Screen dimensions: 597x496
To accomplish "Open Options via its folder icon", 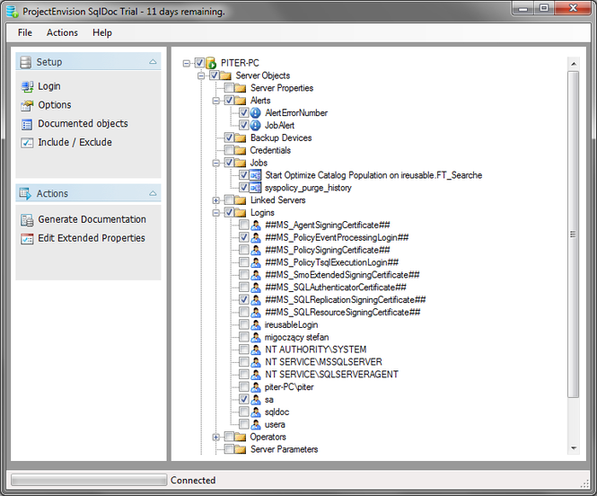I will [x=27, y=105].
